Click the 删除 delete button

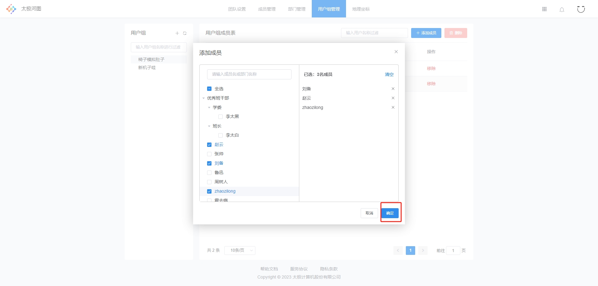456,33
